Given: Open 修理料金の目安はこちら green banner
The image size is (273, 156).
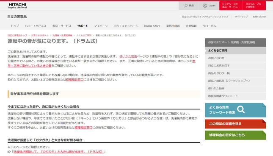Looking at the screenshot, I should coord(235,135).
